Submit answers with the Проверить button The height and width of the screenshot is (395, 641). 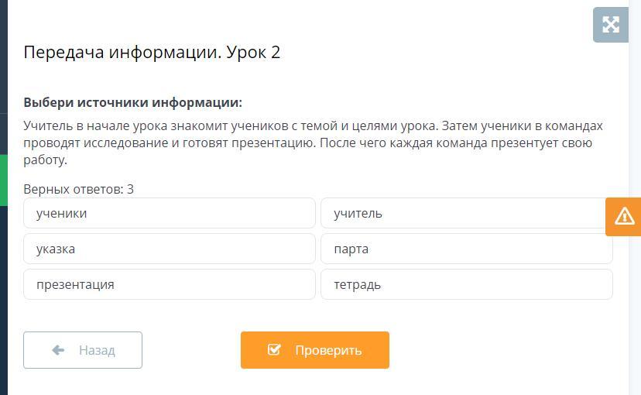(x=315, y=350)
